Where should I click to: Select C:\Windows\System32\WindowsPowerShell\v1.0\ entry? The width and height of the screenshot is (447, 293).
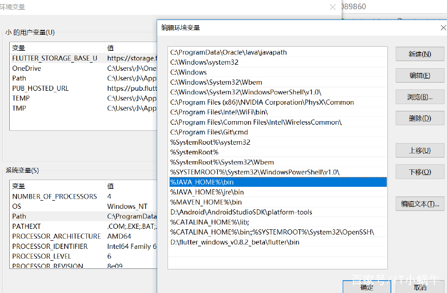click(278, 92)
